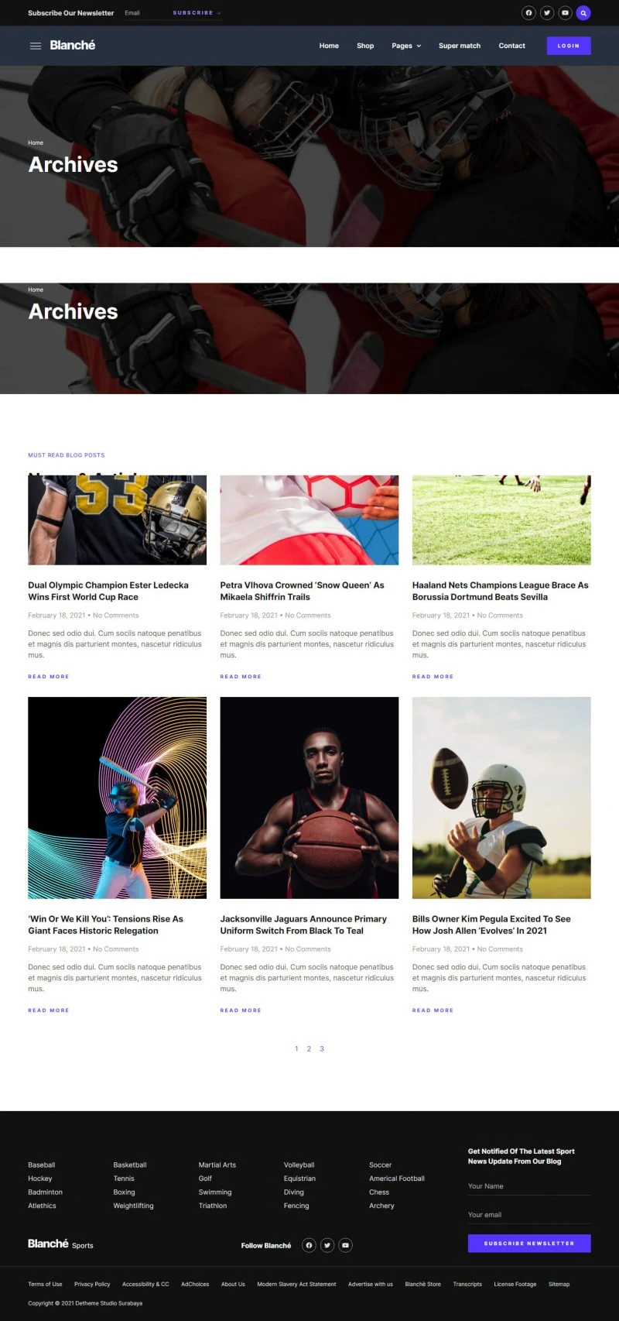Click the Facebook icon in the top bar
The image size is (619, 1321).
point(528,13)
